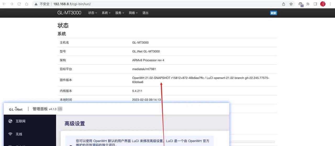Image resolution: width=335 pixels, height=146 pixels.
Task: Click the OpenWrt 21.02-SNAPSHOT firmware version text
Action: point(201,80)
